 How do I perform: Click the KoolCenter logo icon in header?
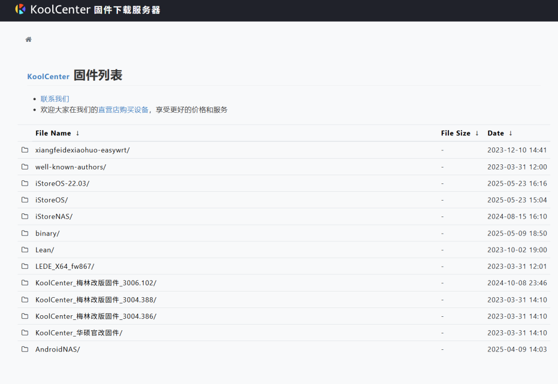point(20,9)
